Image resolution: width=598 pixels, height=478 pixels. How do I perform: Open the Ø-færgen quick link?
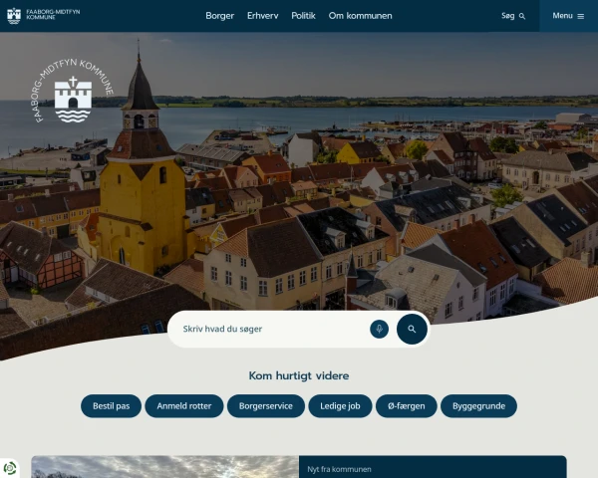[407, 406]
